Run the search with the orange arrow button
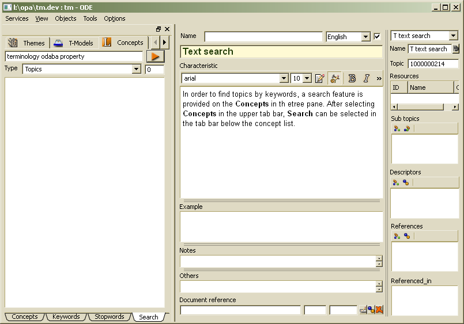 click(155, 56)
